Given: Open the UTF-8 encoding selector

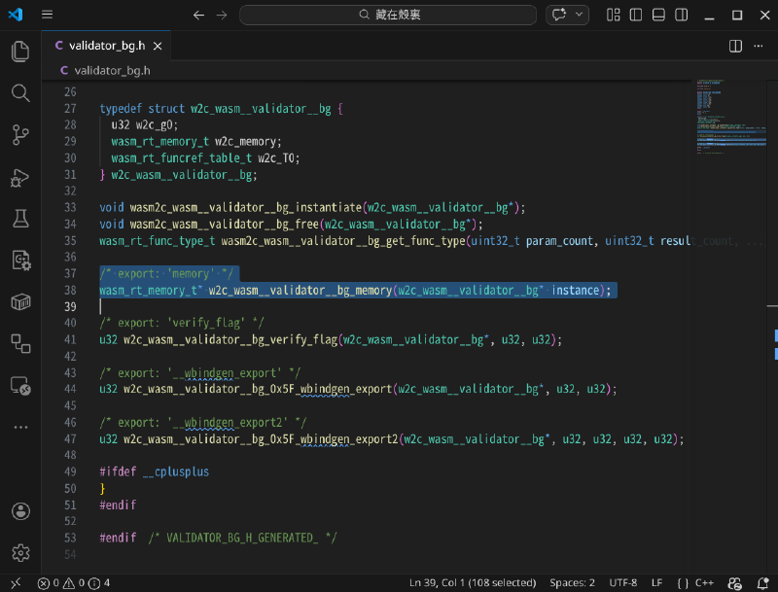Looking at the screenshot, I should coord(623,582).
